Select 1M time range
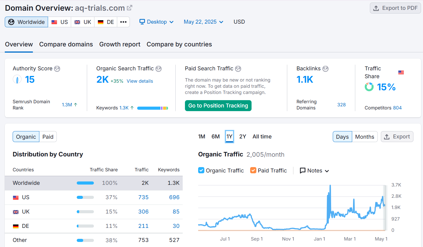 202,137
